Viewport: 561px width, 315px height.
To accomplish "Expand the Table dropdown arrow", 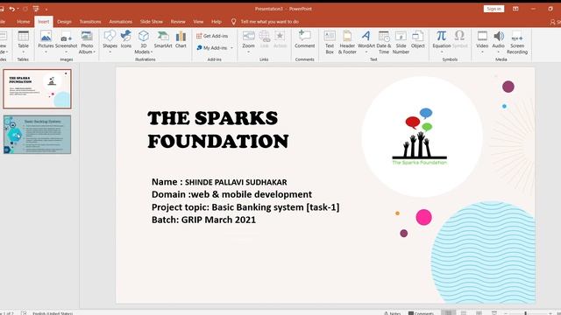I will (x=24, y=52).
